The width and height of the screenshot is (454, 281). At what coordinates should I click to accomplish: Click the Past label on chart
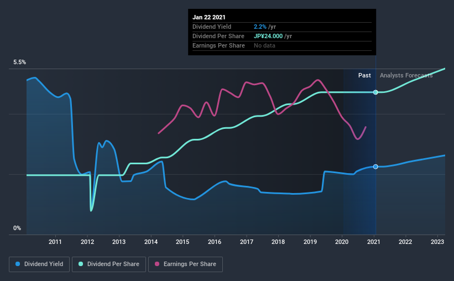pyautogui.click(x=364, y=75)
